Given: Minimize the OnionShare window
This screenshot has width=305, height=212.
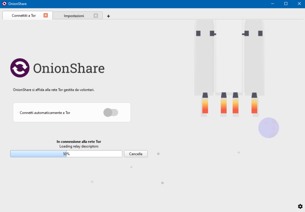Looking at the screenshot, I should tap(272, 4).
